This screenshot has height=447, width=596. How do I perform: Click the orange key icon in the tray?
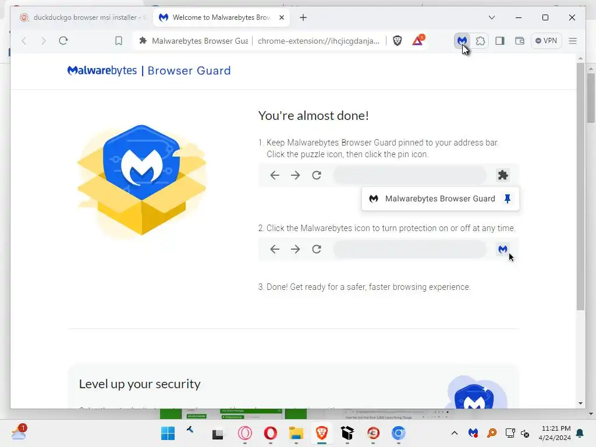[492, 433]
